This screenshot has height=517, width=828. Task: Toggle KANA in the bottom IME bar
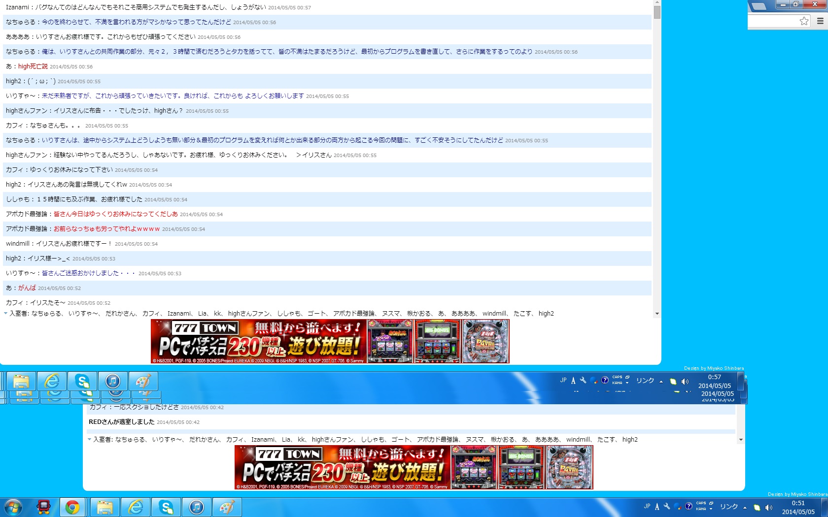pyautogui.click(x=701, y=509)
